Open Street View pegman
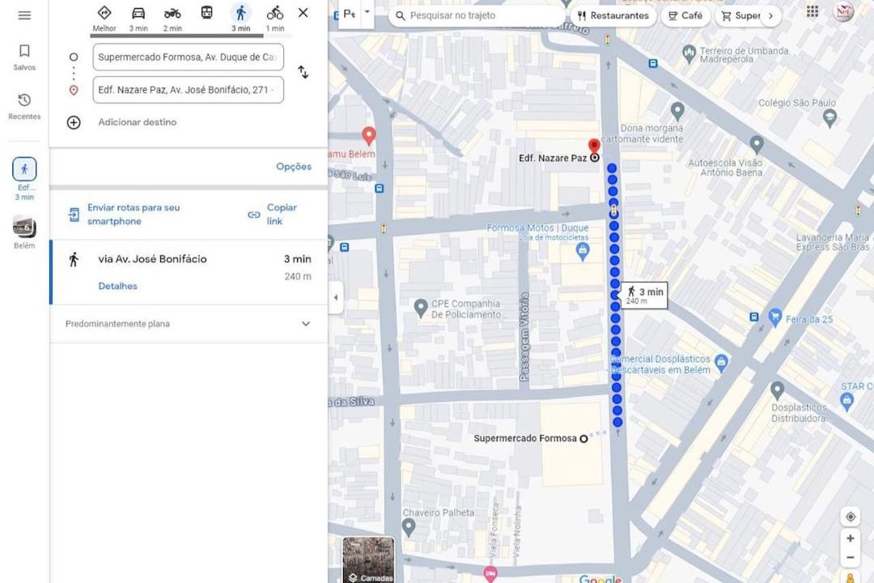 [x=850, y=577]
